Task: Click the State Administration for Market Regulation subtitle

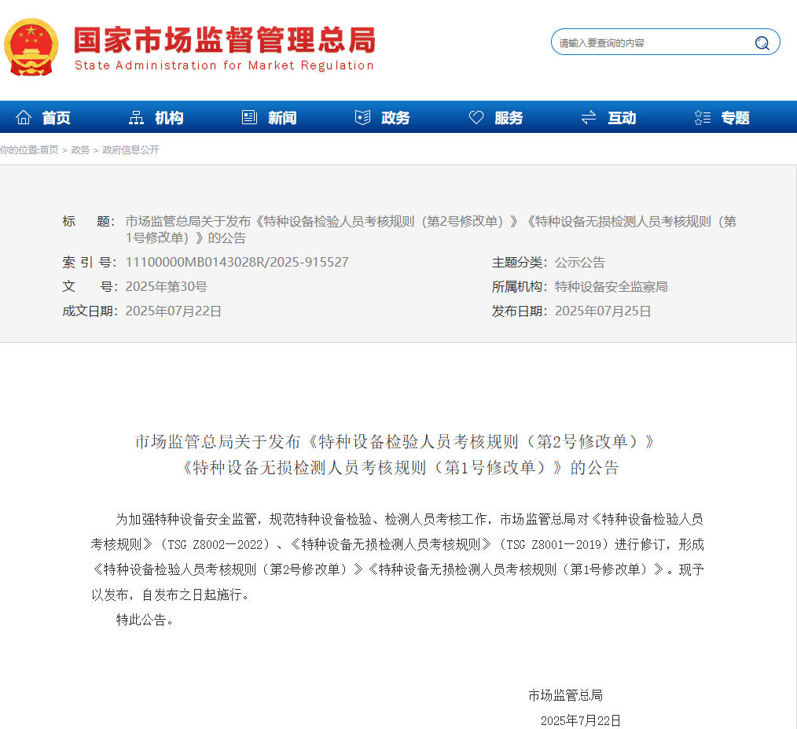Action: [x=224, y=65]
